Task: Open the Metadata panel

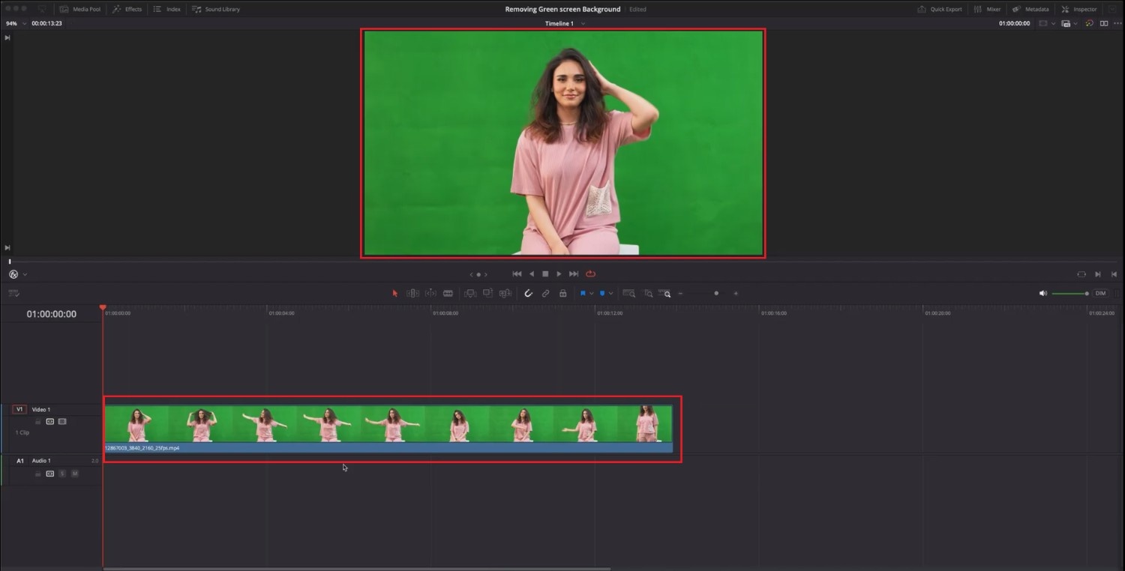Action: point(1030,9)
